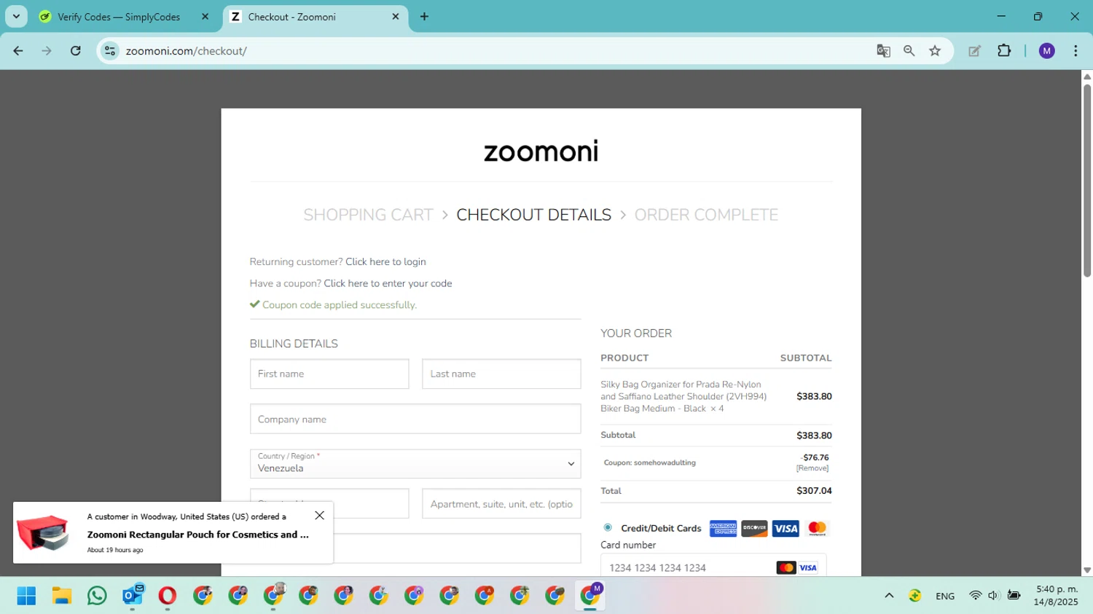Click the zoom magnifier icon in address bar
The height and width of the screenshot is (614, 1093).
point(909,51)
